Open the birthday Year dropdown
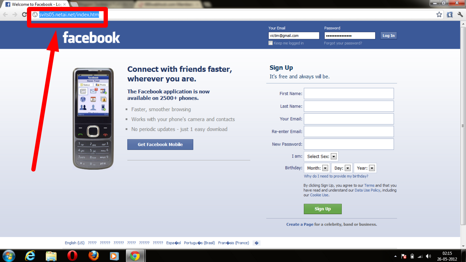 click(365, 168)
